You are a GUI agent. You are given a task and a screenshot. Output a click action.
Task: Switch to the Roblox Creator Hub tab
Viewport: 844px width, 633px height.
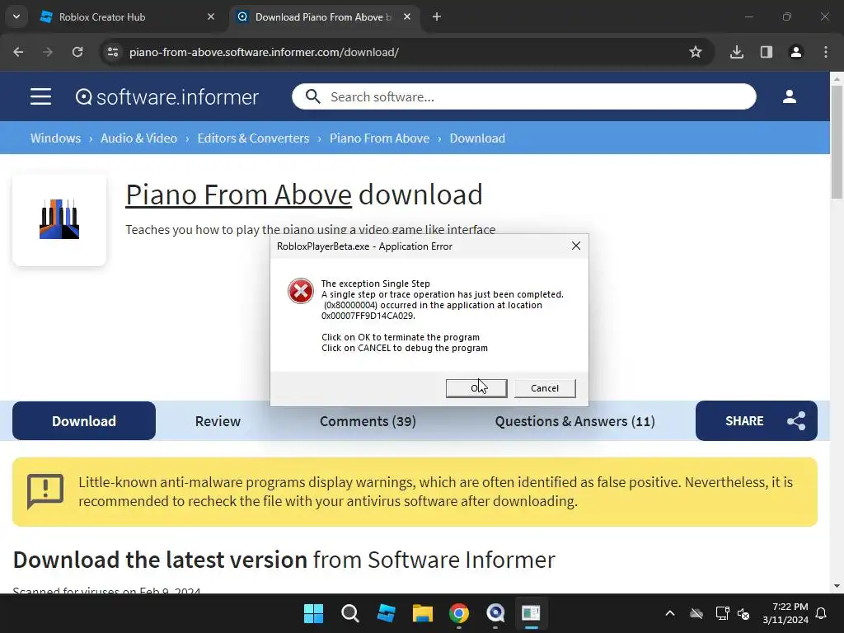(126, 16)
